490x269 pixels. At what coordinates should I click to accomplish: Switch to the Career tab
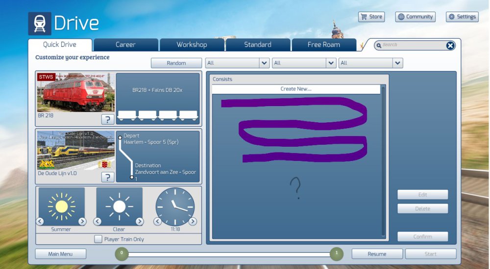pyautogui.click(x=125, y=45)
